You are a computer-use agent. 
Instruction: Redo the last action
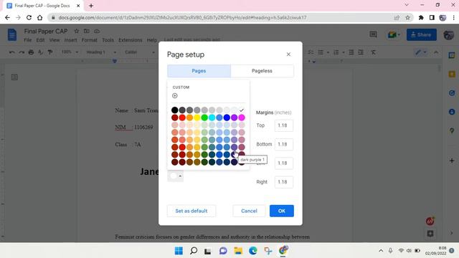tap(22, 52)
